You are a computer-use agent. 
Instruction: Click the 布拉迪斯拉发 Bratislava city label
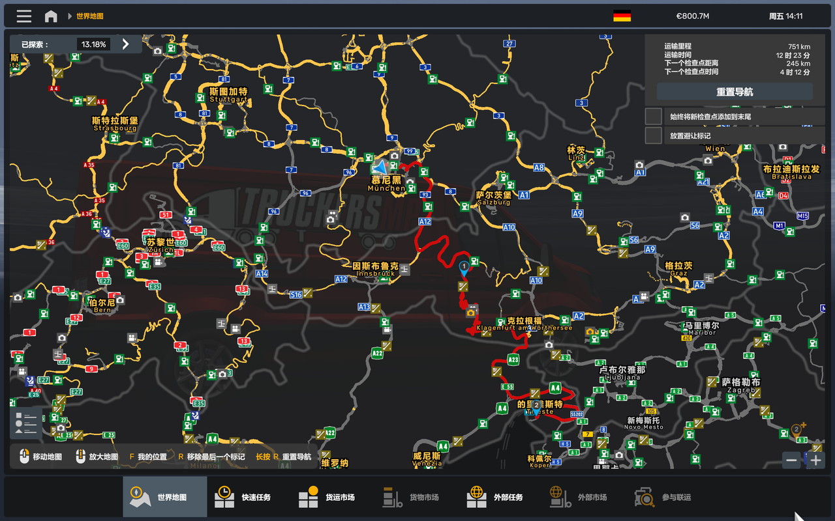pyautogui.click(x=791, y=173)
